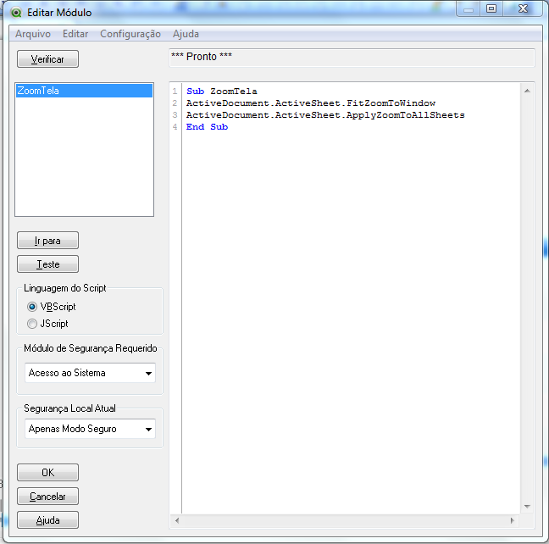Click the Cancelar button

tap(47, 497)
